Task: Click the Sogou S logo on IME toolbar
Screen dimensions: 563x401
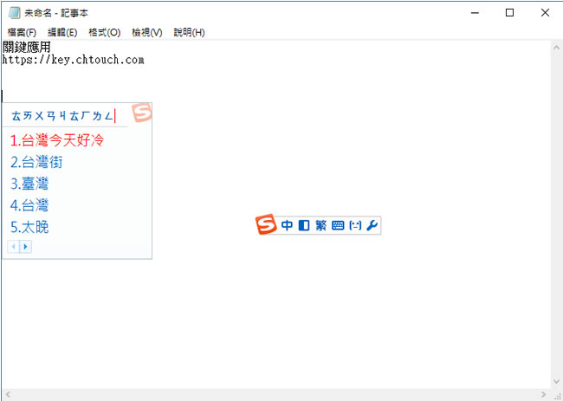Action: tap(266, 224)
